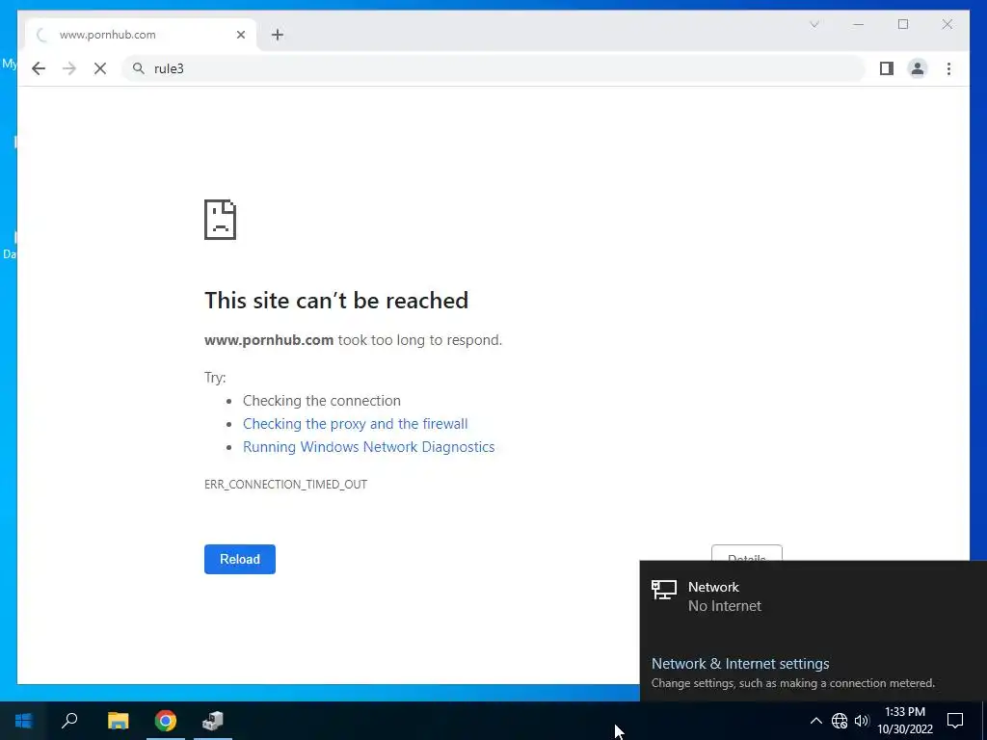Click the Chrome icon in the taskbar
This screenshot has width=987, height=740.
pos(166,721)
